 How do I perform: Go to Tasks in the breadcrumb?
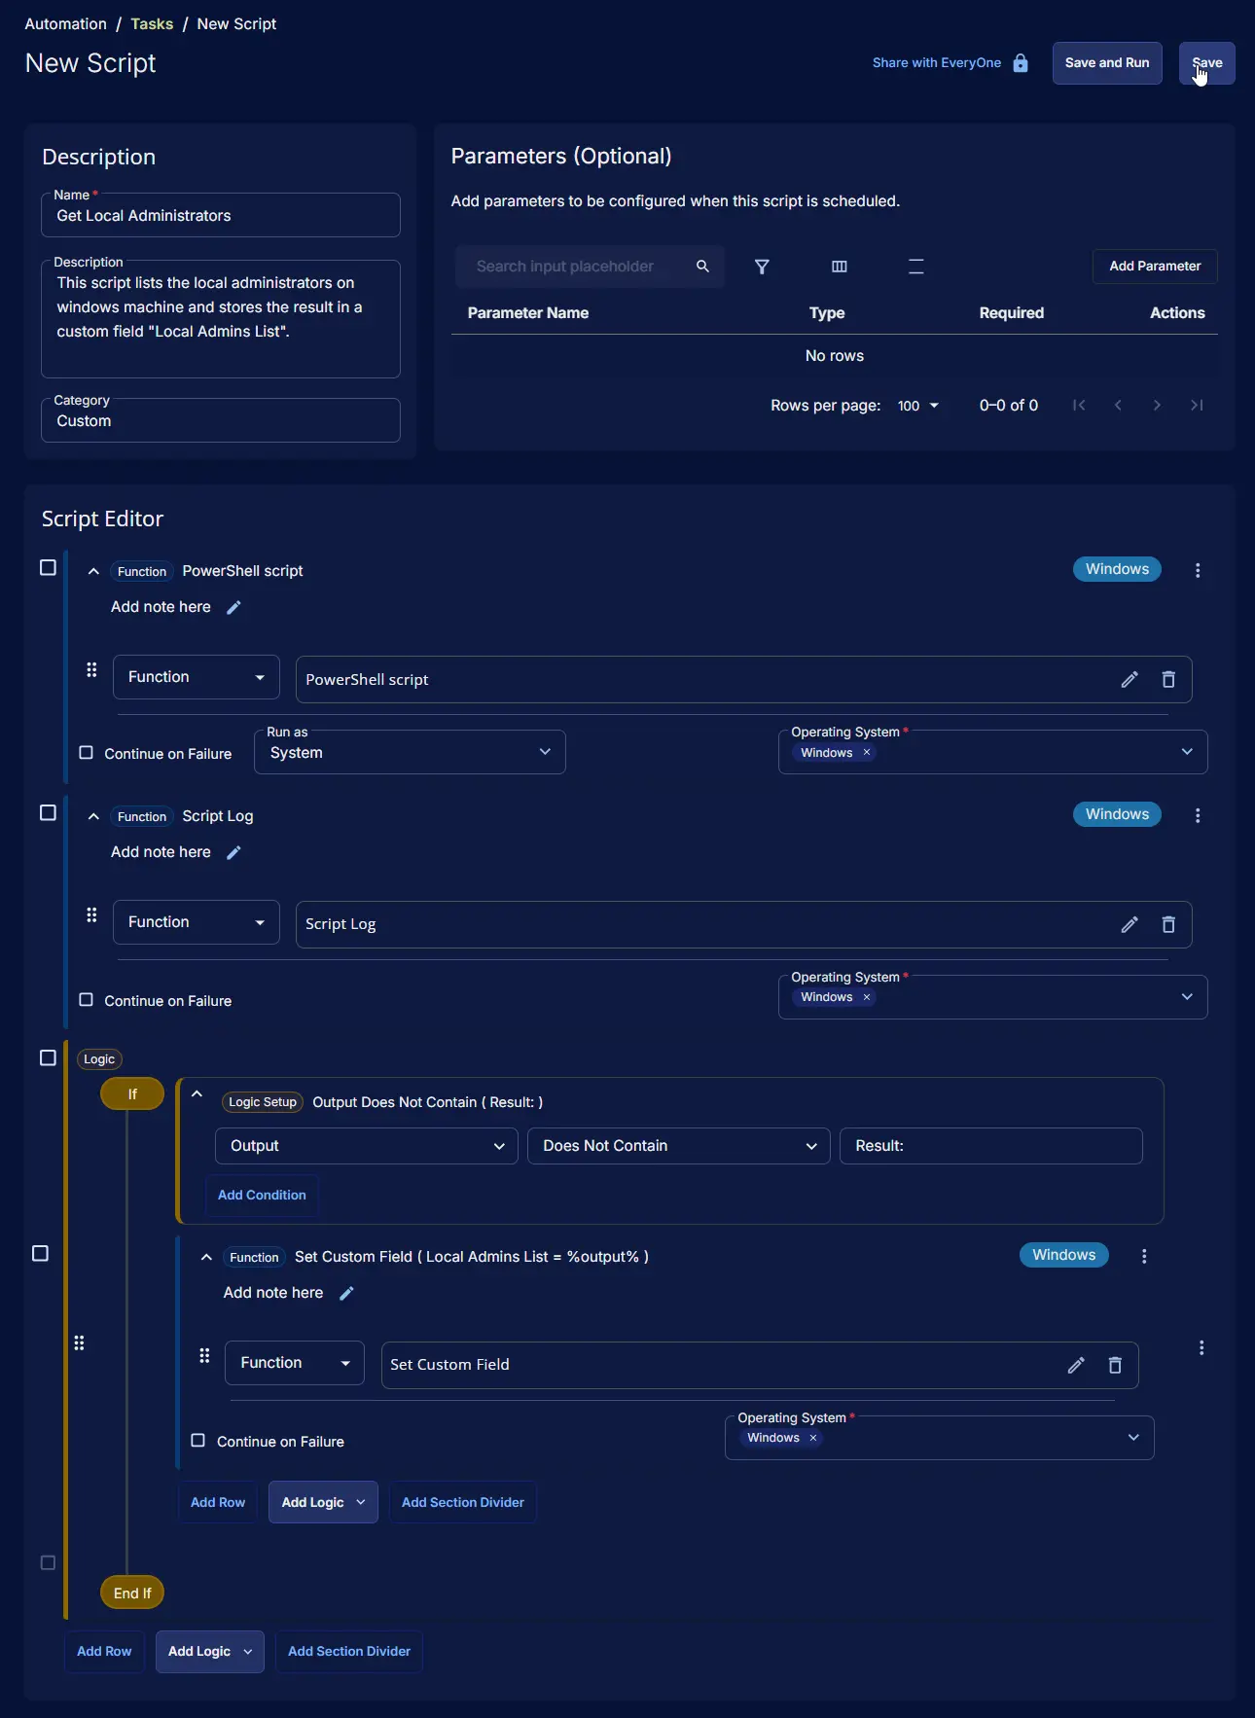pos(152,24)
